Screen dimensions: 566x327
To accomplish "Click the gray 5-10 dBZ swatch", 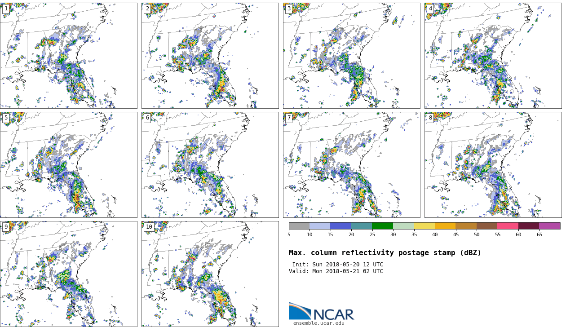I will (299, 226).
